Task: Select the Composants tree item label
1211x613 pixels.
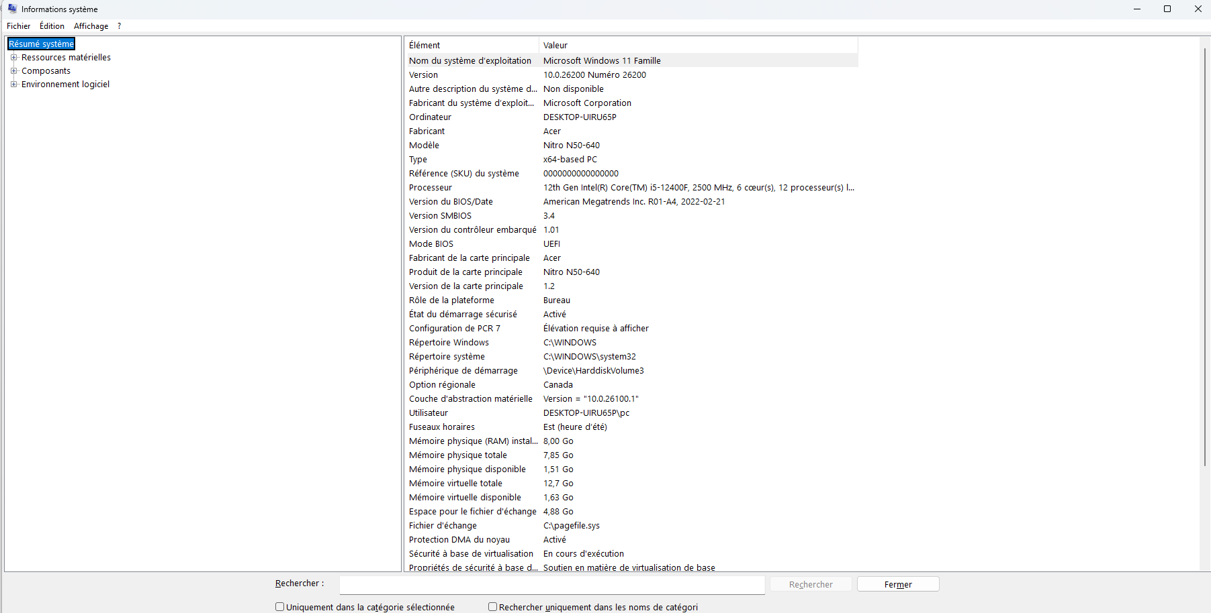Action: click(46, 70)
